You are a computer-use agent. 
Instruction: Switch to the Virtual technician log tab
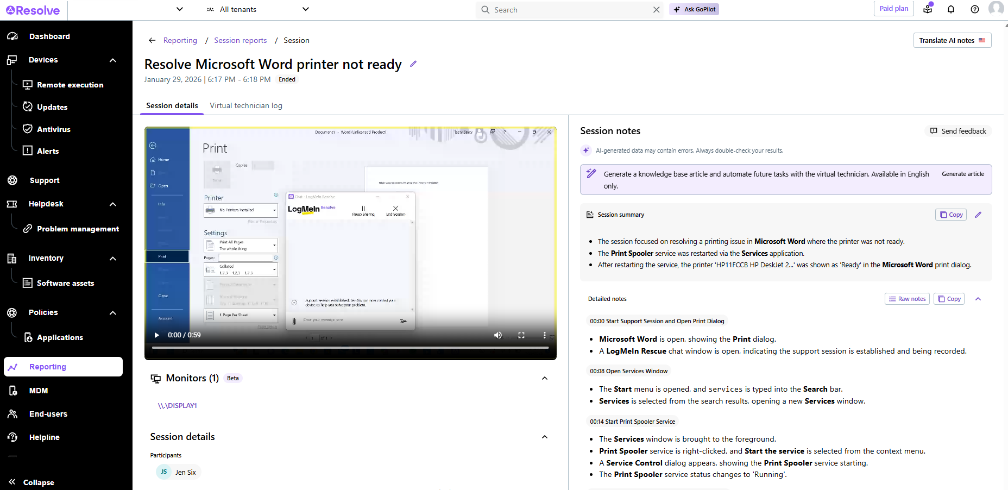[246, 105]
